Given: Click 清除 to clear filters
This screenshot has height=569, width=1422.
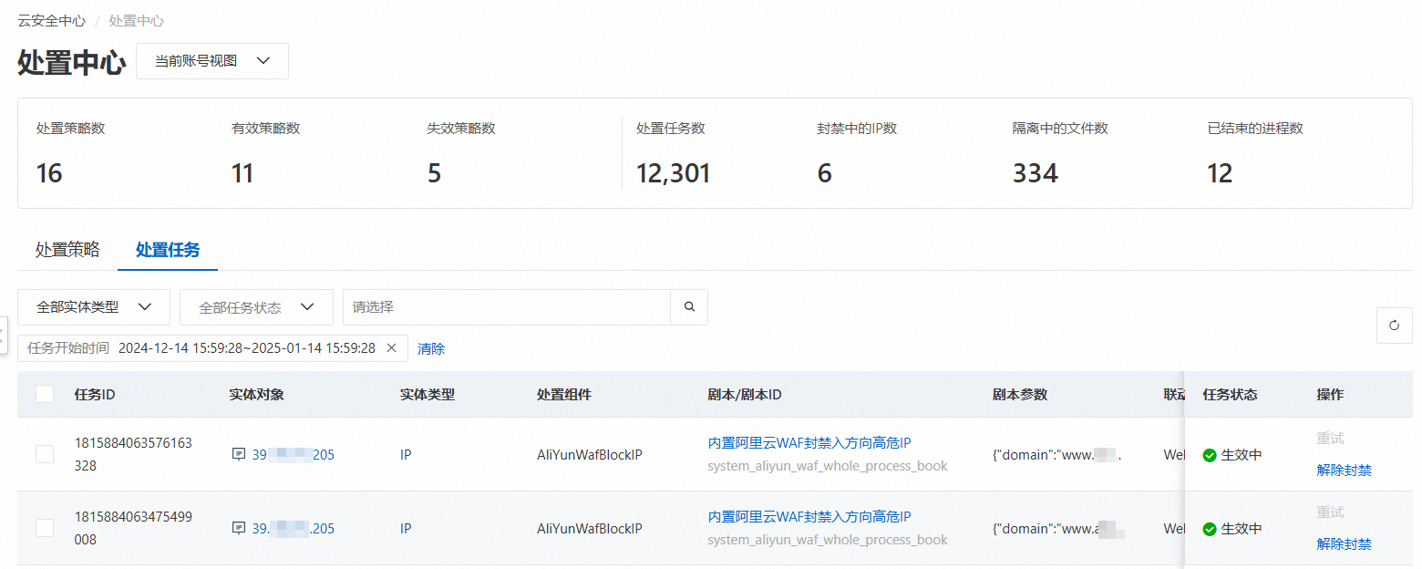Looking at the screenshot, I should coord(431,348).
